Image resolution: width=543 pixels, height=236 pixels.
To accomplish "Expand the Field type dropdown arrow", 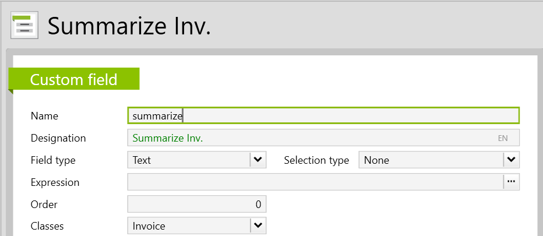I will click(258, 160).
